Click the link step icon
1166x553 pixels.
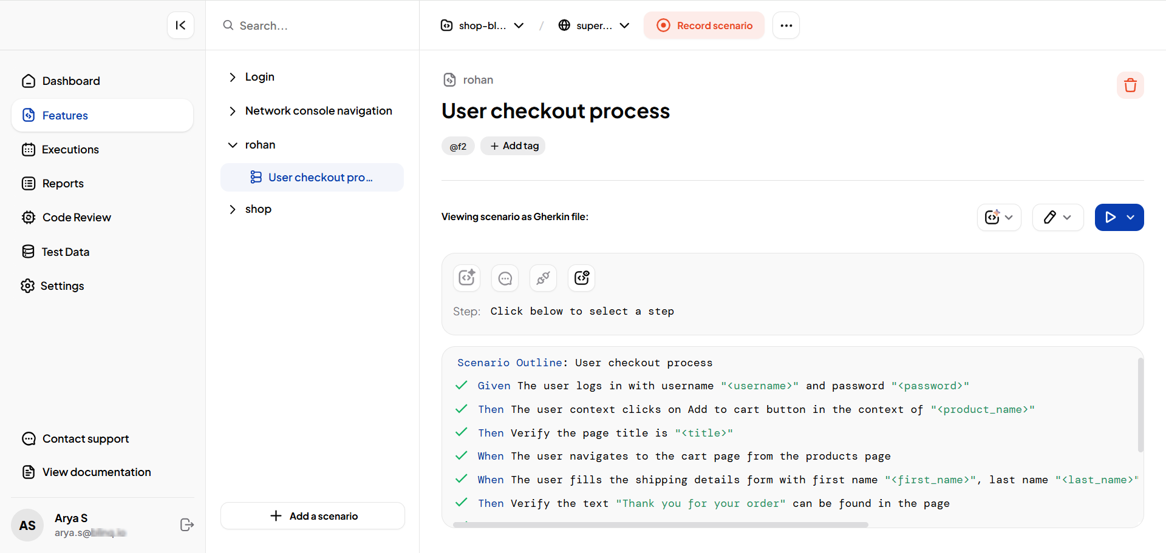(543, 278)
